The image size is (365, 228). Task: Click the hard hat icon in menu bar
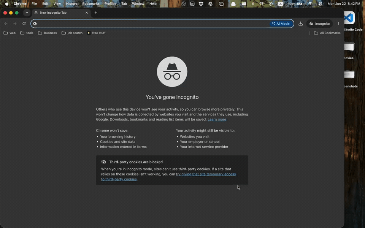point(233,4)
